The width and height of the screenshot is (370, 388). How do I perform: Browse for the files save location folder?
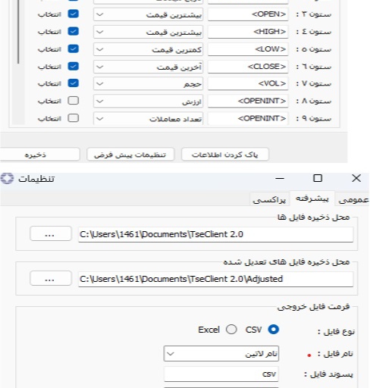click(51, 234)
